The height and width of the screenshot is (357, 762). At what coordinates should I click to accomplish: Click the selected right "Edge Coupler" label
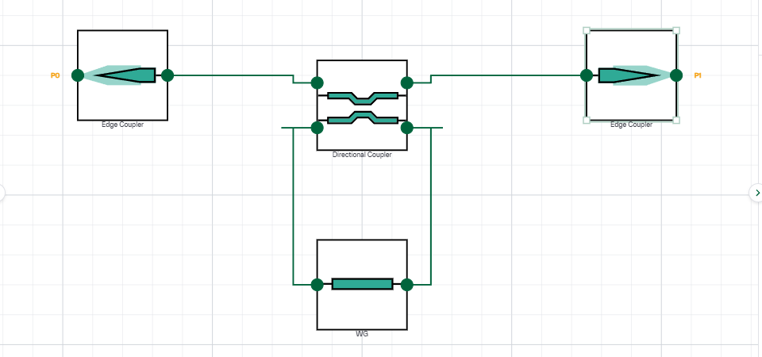tap(631, 125)
